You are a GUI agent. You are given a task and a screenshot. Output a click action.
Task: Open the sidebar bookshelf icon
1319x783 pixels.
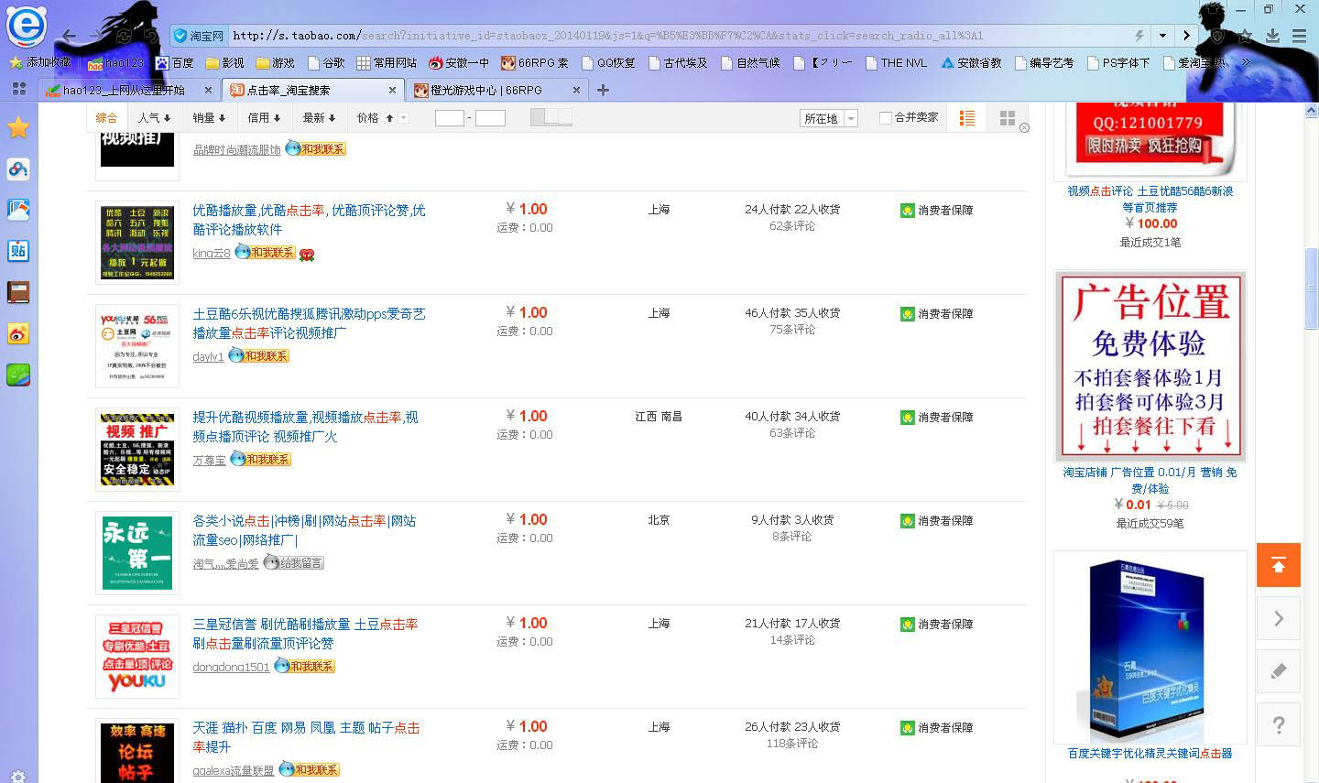[18, 292]
